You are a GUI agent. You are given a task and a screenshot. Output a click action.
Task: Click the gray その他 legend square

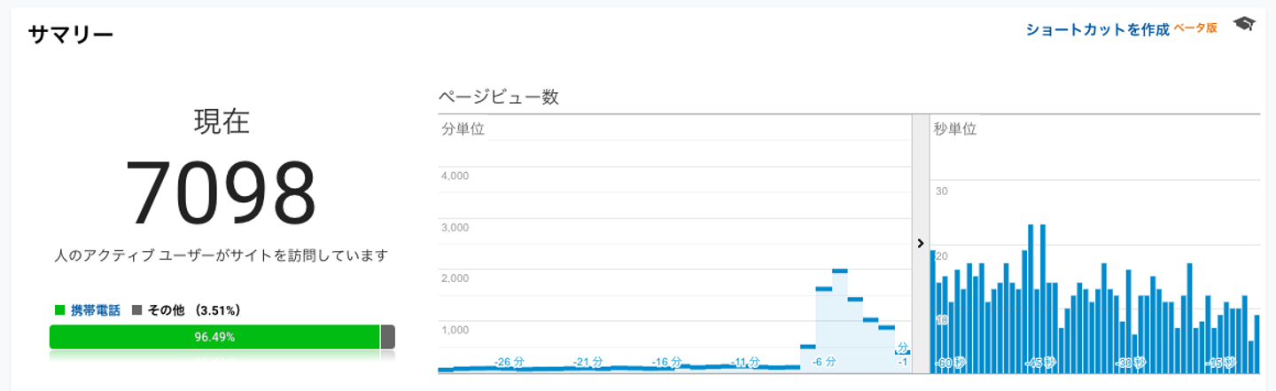point(136,310)
